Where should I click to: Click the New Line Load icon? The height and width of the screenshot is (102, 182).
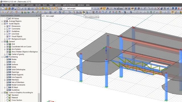80,12
